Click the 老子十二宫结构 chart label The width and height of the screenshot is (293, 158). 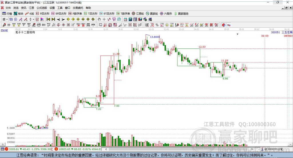click(x=25, y=32)
